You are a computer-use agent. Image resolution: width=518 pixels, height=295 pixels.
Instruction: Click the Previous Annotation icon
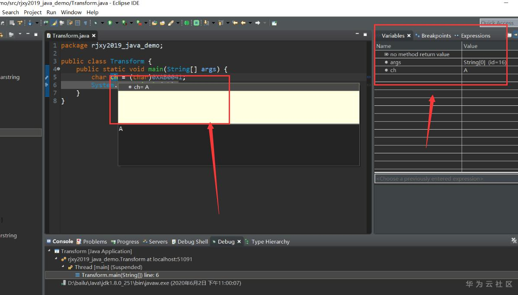[221, 23]
